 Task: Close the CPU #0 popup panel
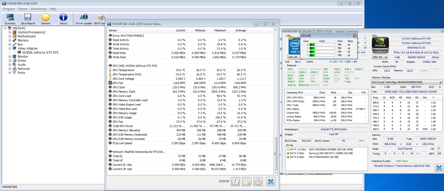click(355, 36)
